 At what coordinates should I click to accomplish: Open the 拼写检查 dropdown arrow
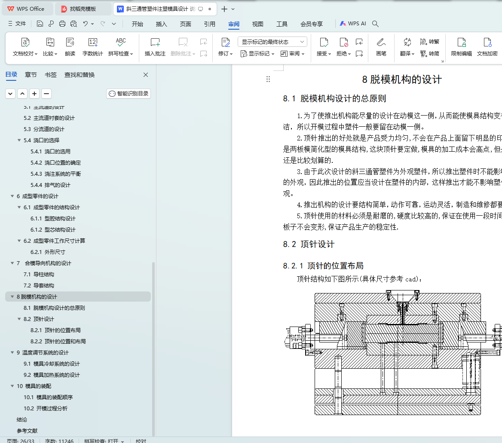click(x=132, y=54)
